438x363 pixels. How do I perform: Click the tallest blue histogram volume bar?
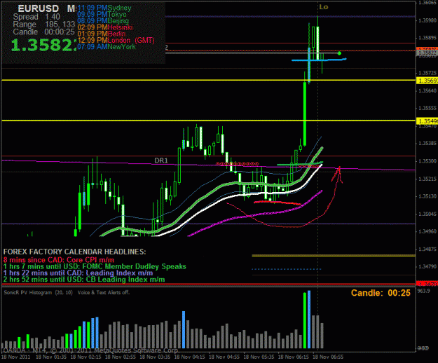[x=309, y=320]
